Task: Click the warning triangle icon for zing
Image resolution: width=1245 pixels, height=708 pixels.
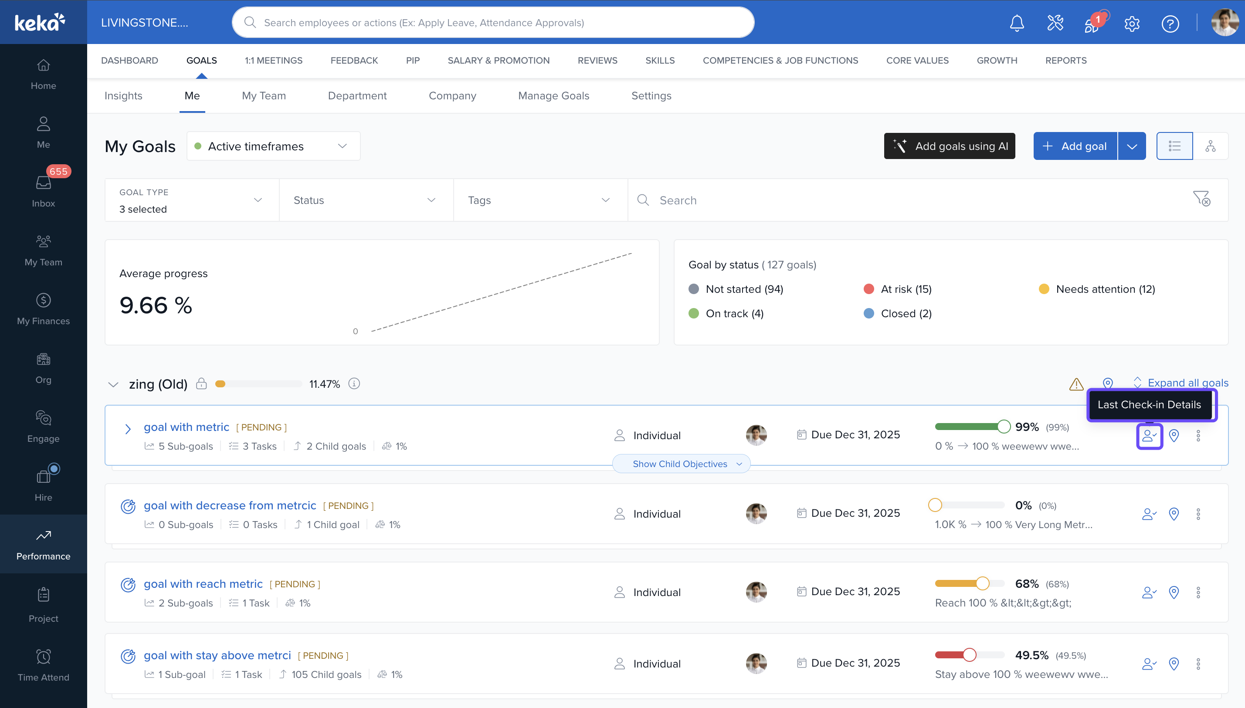Action: coord(1076,384)
